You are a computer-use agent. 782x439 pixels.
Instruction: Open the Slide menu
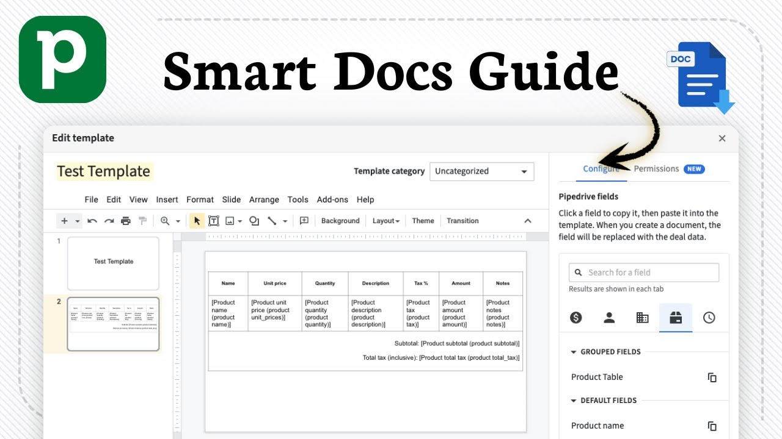coord(232,199)
